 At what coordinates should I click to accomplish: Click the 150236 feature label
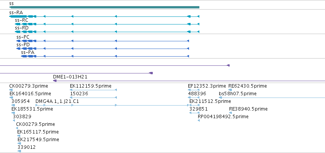coord(79,94)
